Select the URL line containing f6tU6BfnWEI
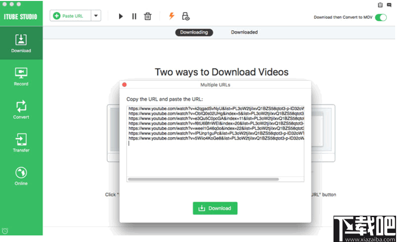The height and width of the screenshot is (242, 397). click(216, 124)
